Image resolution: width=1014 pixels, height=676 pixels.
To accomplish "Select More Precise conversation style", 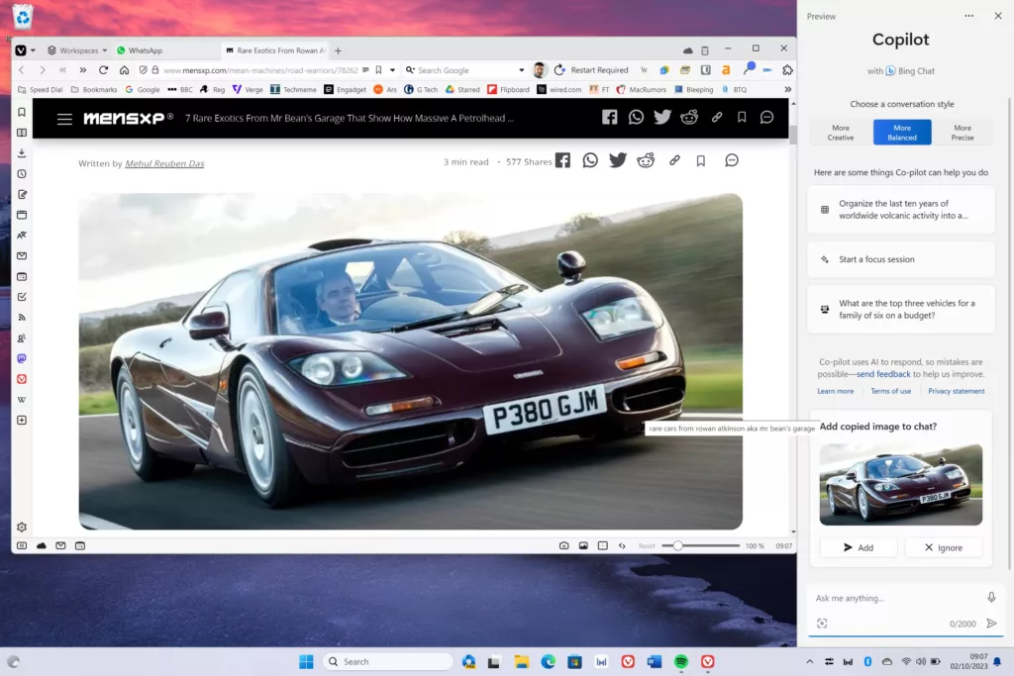I will [x=963, y=133].
